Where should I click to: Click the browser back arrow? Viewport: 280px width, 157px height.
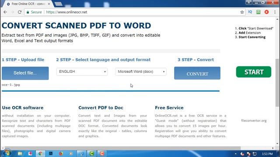click(x=5, y=12)
